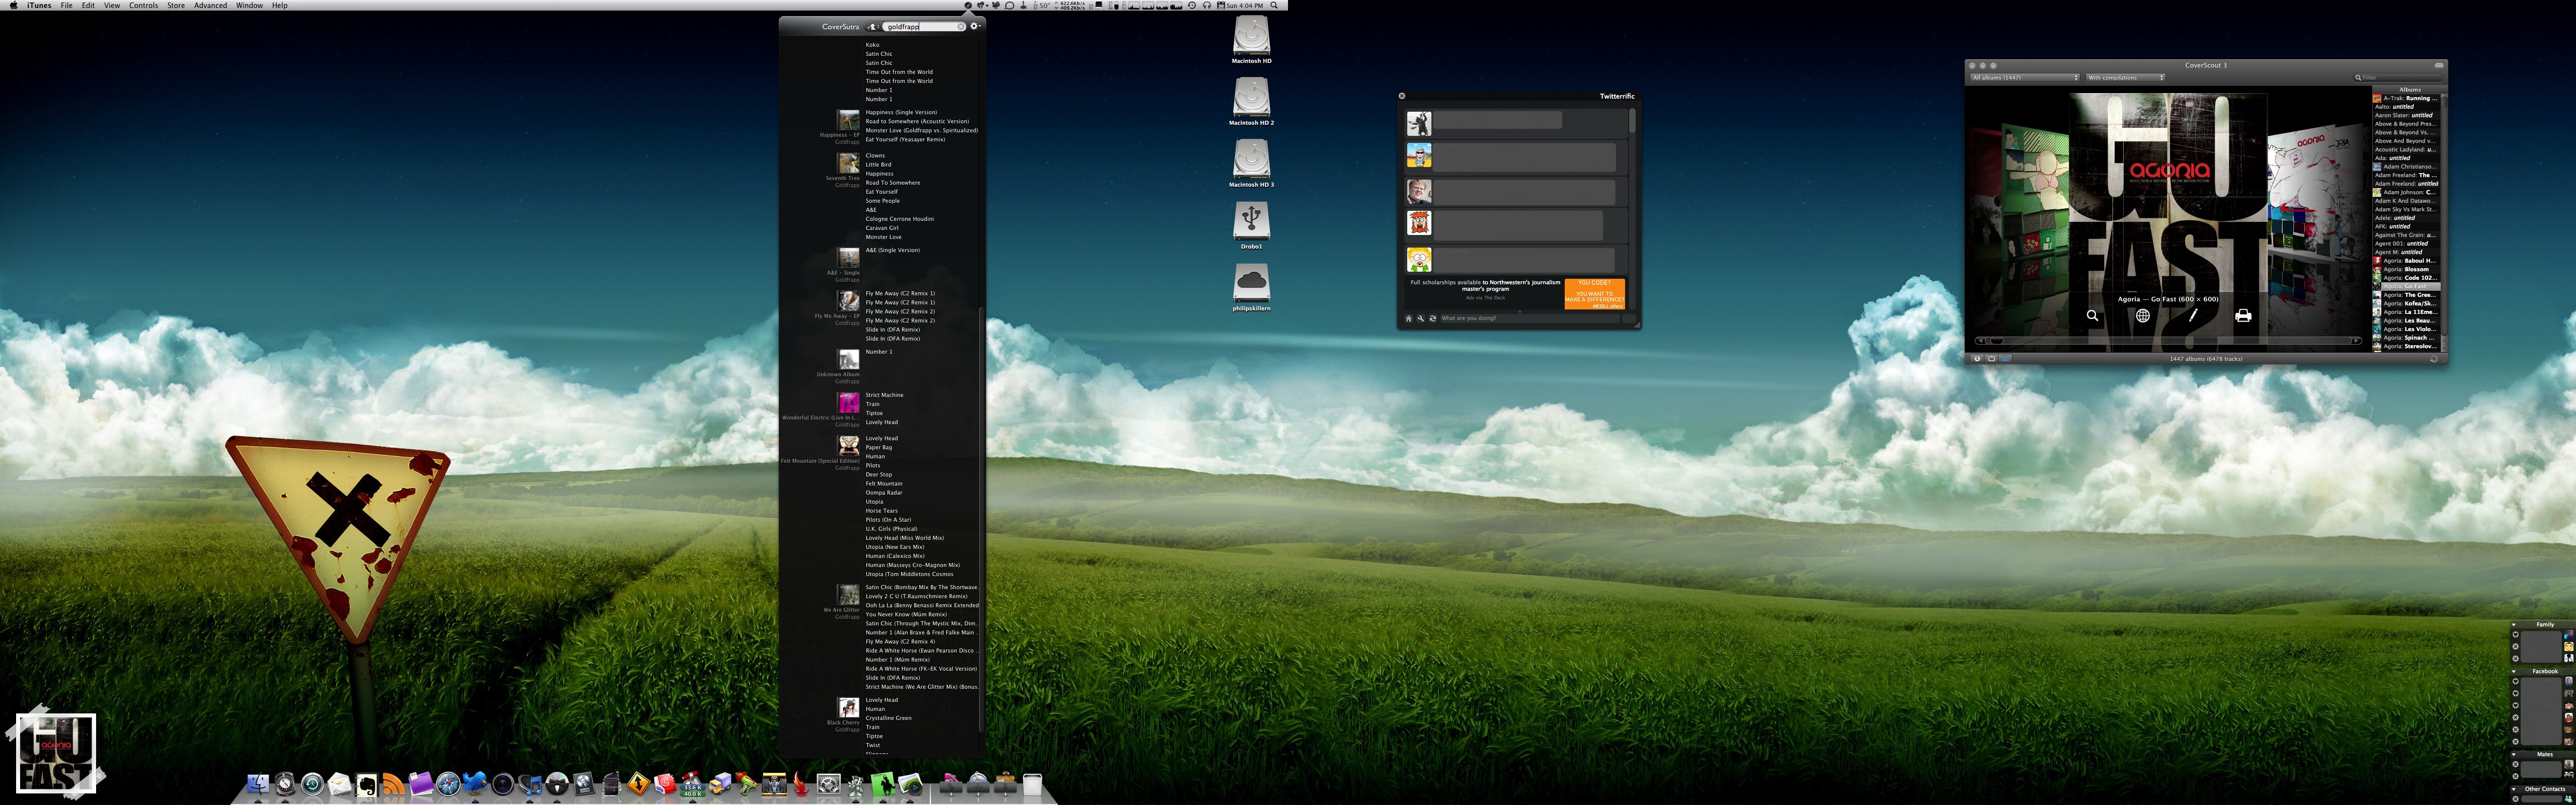Open the Help menu

coord(280,5)
